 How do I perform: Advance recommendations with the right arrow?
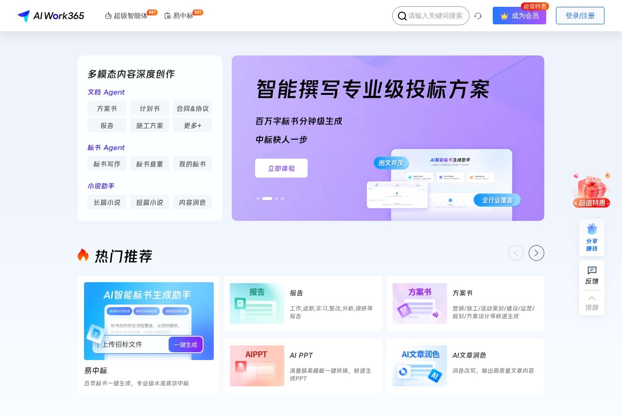point(536,253)
